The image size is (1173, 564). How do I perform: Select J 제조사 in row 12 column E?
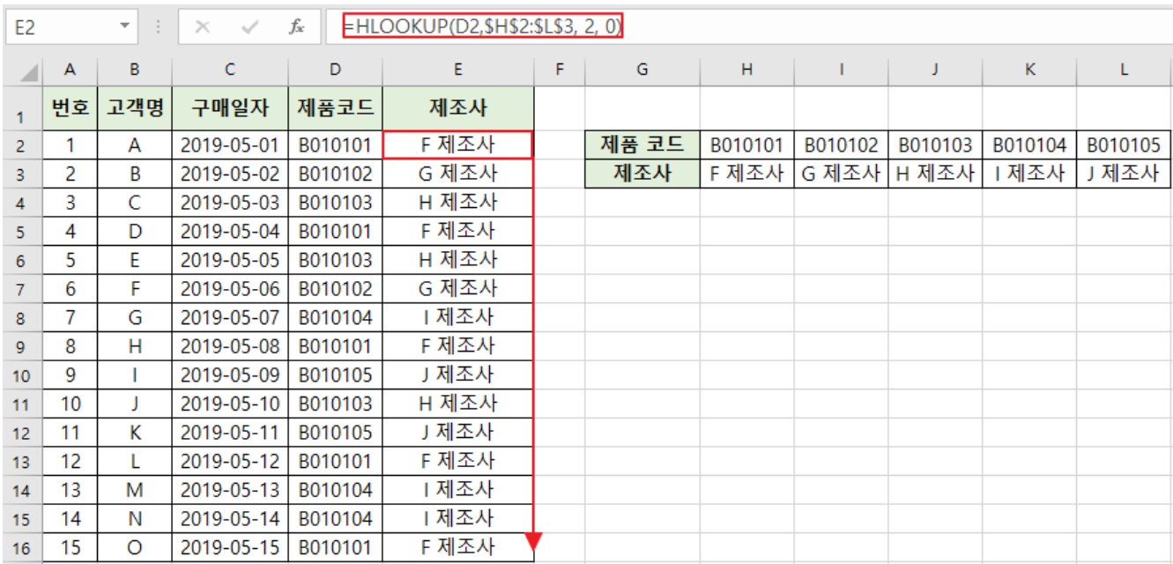pos(458,433)
